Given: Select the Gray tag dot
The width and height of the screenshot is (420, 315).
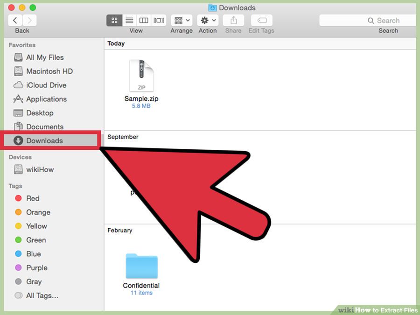Looking at the screenshot, I should click(x=18, y=281).
